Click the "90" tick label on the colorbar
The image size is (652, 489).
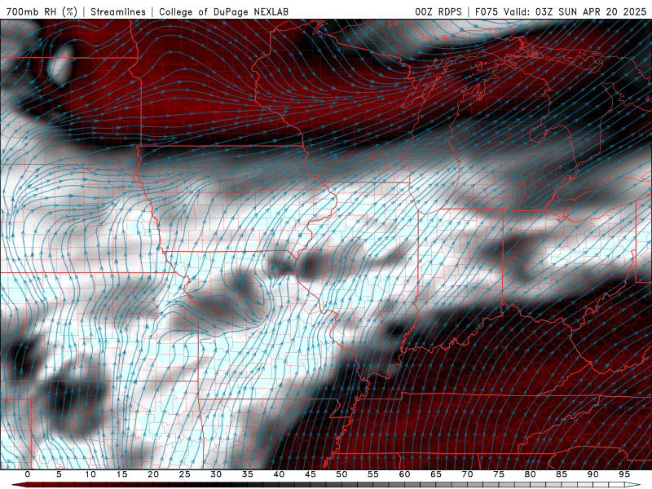pos(593,474)
